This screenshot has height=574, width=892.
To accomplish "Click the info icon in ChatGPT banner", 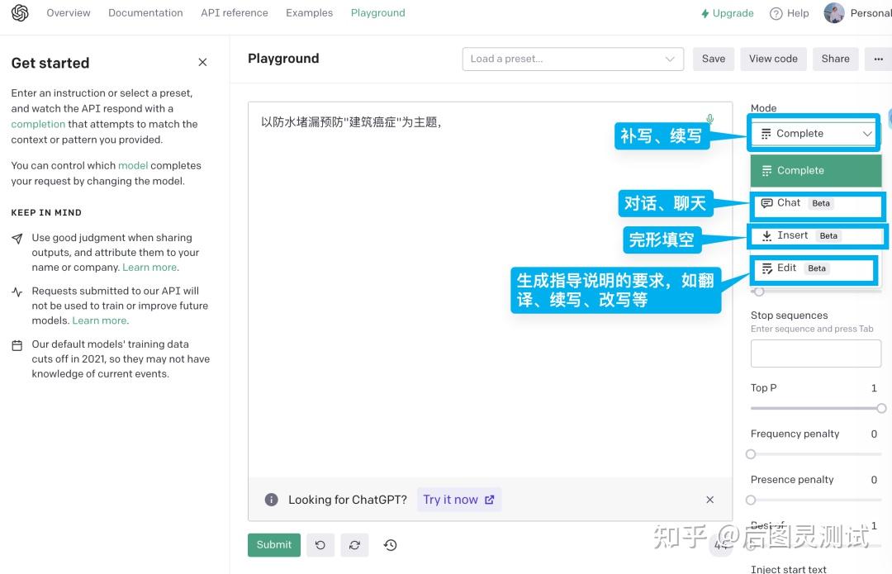I will click(272, 500).
